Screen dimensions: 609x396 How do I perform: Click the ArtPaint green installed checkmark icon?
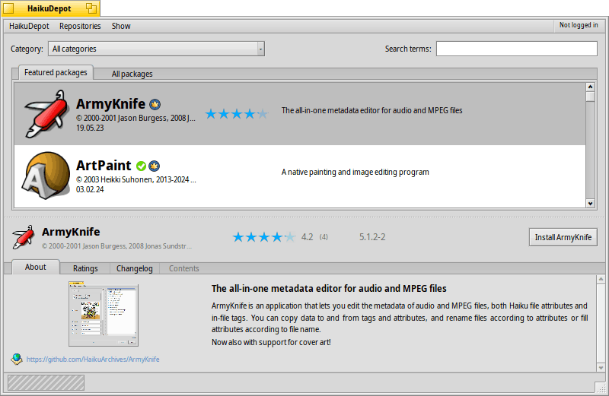(x=142, y=166)
